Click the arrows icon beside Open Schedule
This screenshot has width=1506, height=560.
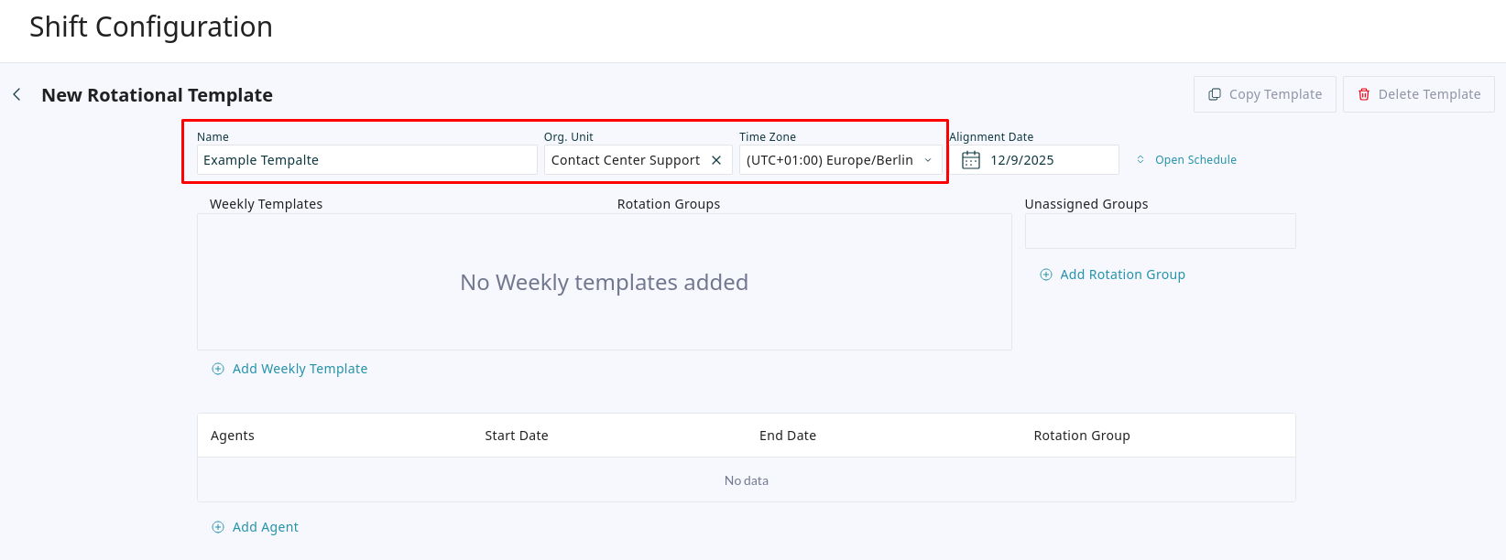(1140, 159)
